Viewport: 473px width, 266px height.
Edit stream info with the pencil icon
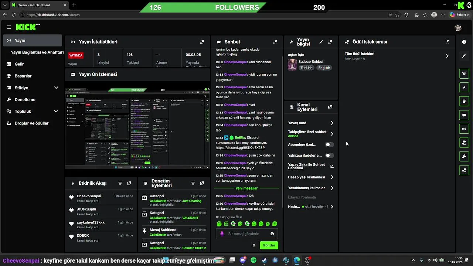tap(321, 42)
